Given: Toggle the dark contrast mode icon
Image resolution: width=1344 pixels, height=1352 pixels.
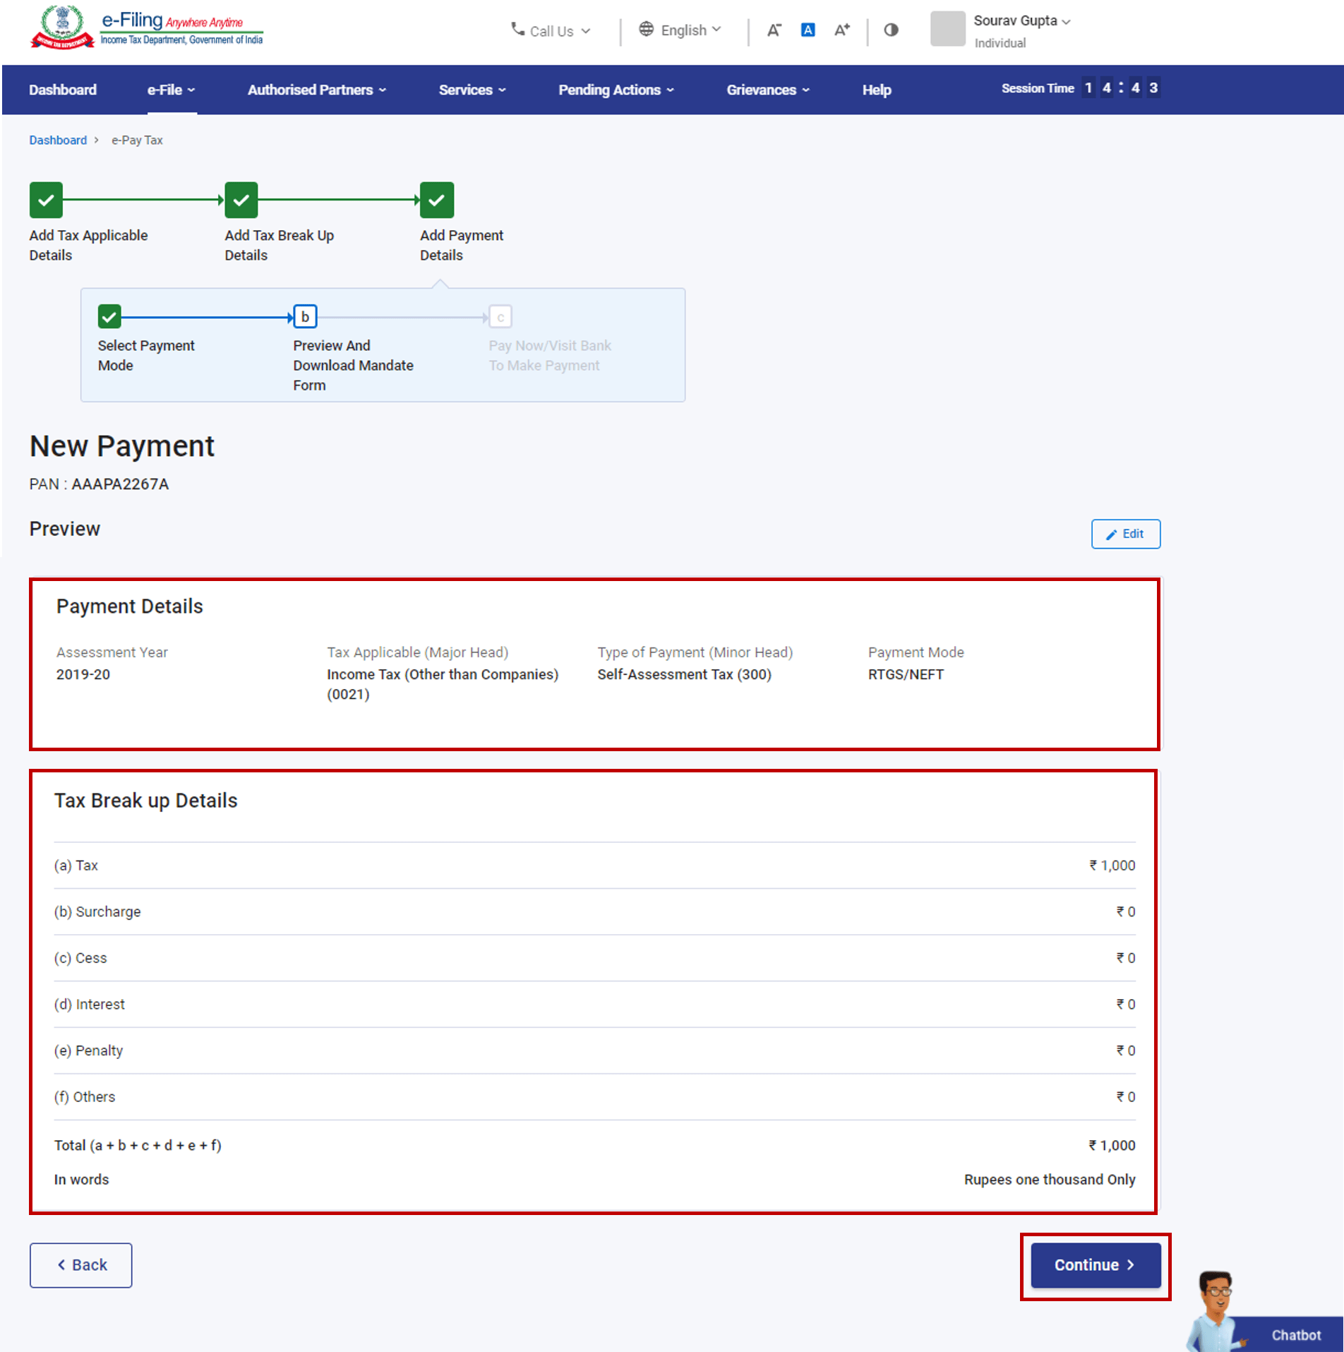Looking at the screenshot, I should [891, 30].
